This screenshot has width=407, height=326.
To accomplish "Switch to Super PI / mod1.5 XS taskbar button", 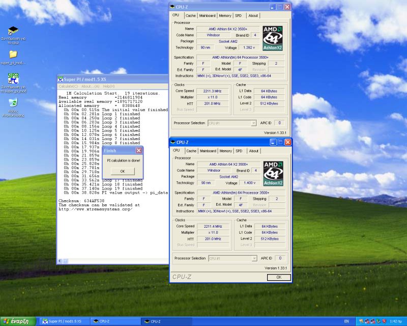I will [64, 321].
